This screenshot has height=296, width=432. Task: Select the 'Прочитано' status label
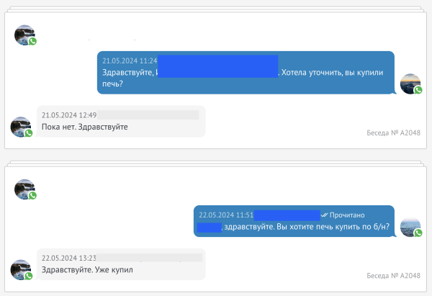[x=347, y=215]
